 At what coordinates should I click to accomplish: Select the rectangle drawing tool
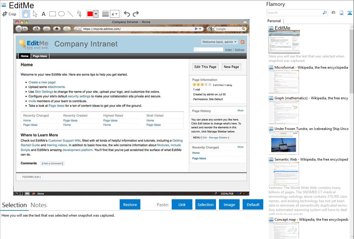[x=52, y=14]
